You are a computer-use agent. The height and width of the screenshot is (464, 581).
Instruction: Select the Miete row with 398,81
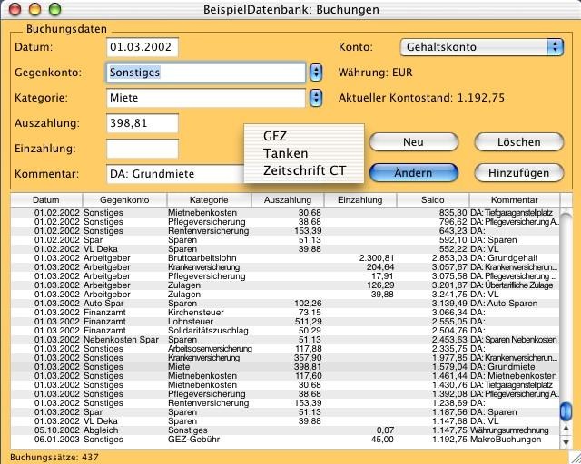(285, 367)
